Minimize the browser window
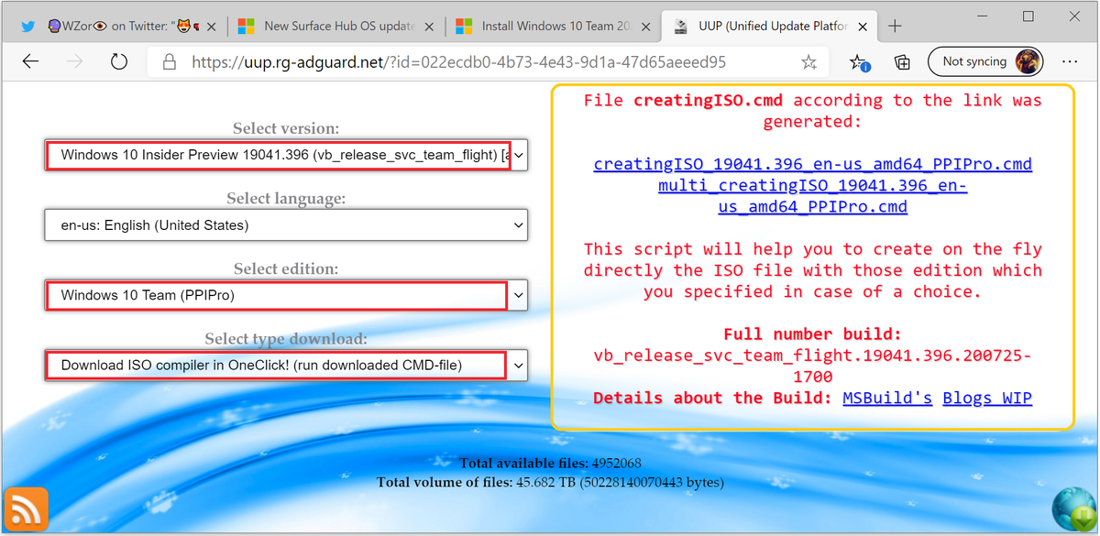This screenshot has height=536, width=1100. pyautogui.click(x=983, y=16)
